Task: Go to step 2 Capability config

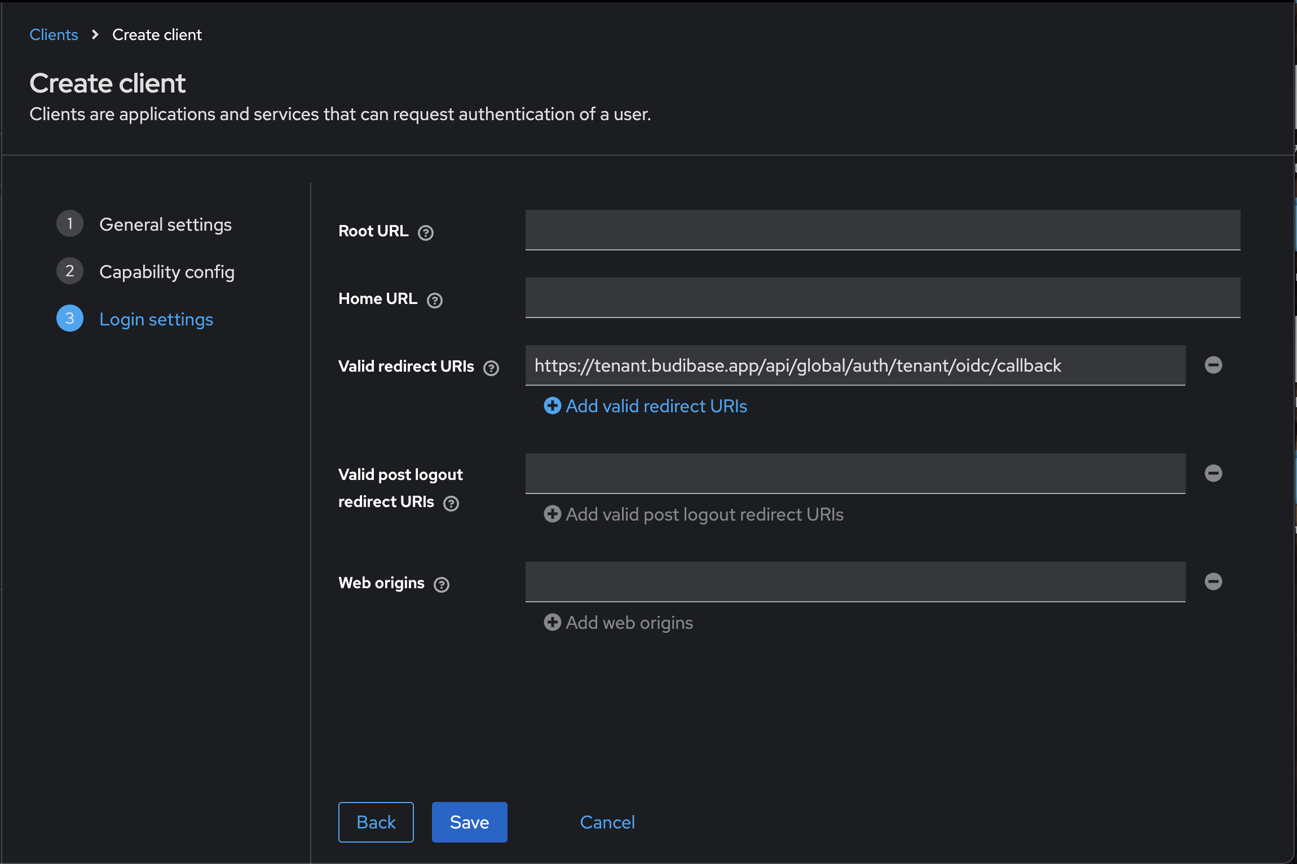Action: point(145,271)
